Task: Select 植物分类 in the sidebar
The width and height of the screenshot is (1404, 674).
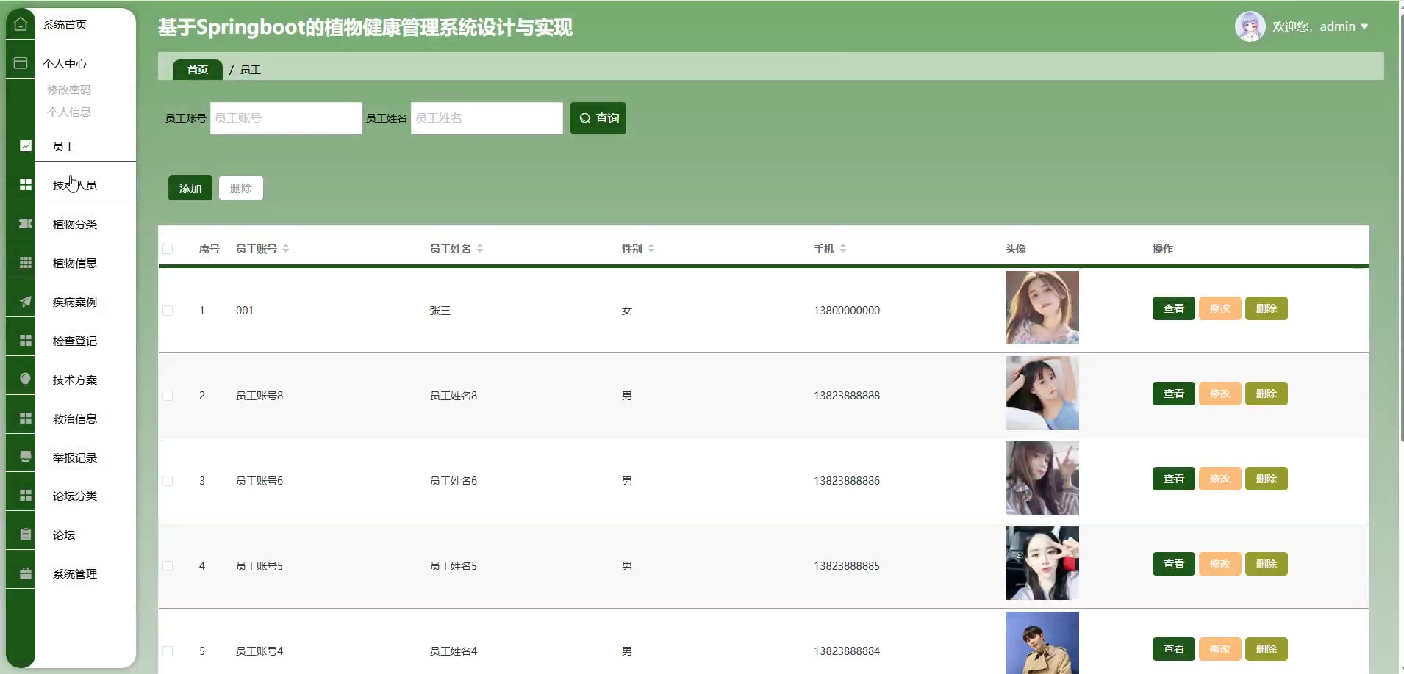Action: pos(75,224)
